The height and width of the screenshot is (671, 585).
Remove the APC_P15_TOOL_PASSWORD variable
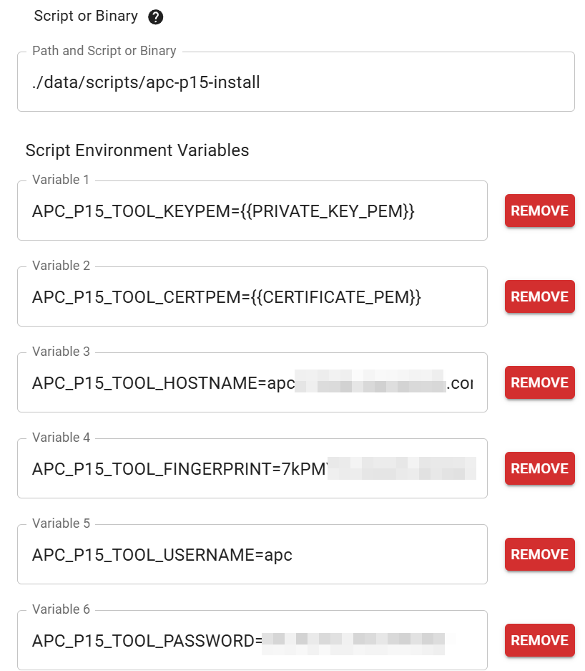(x=539, y=640)
